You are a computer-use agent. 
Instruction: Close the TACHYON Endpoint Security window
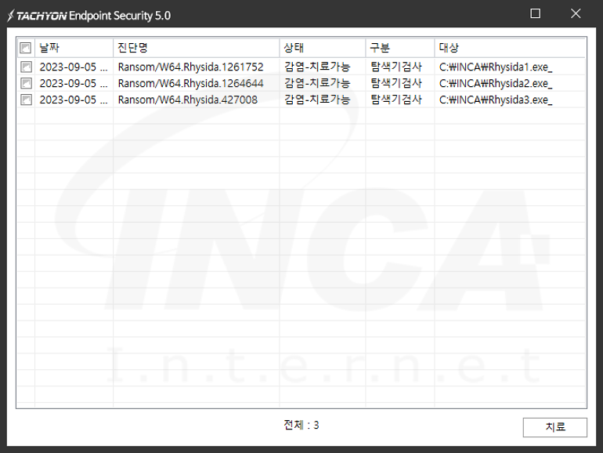[x=576, y=13]
